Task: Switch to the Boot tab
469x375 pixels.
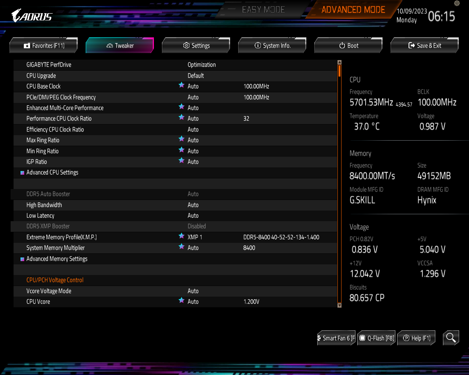Action: [x=348, y=45]
